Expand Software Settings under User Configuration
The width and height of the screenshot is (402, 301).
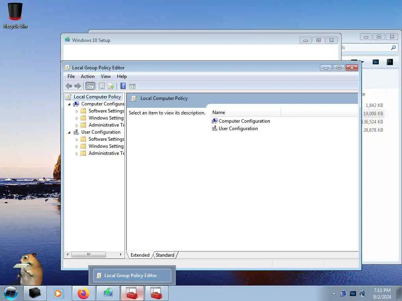click(x=77, y=140)
